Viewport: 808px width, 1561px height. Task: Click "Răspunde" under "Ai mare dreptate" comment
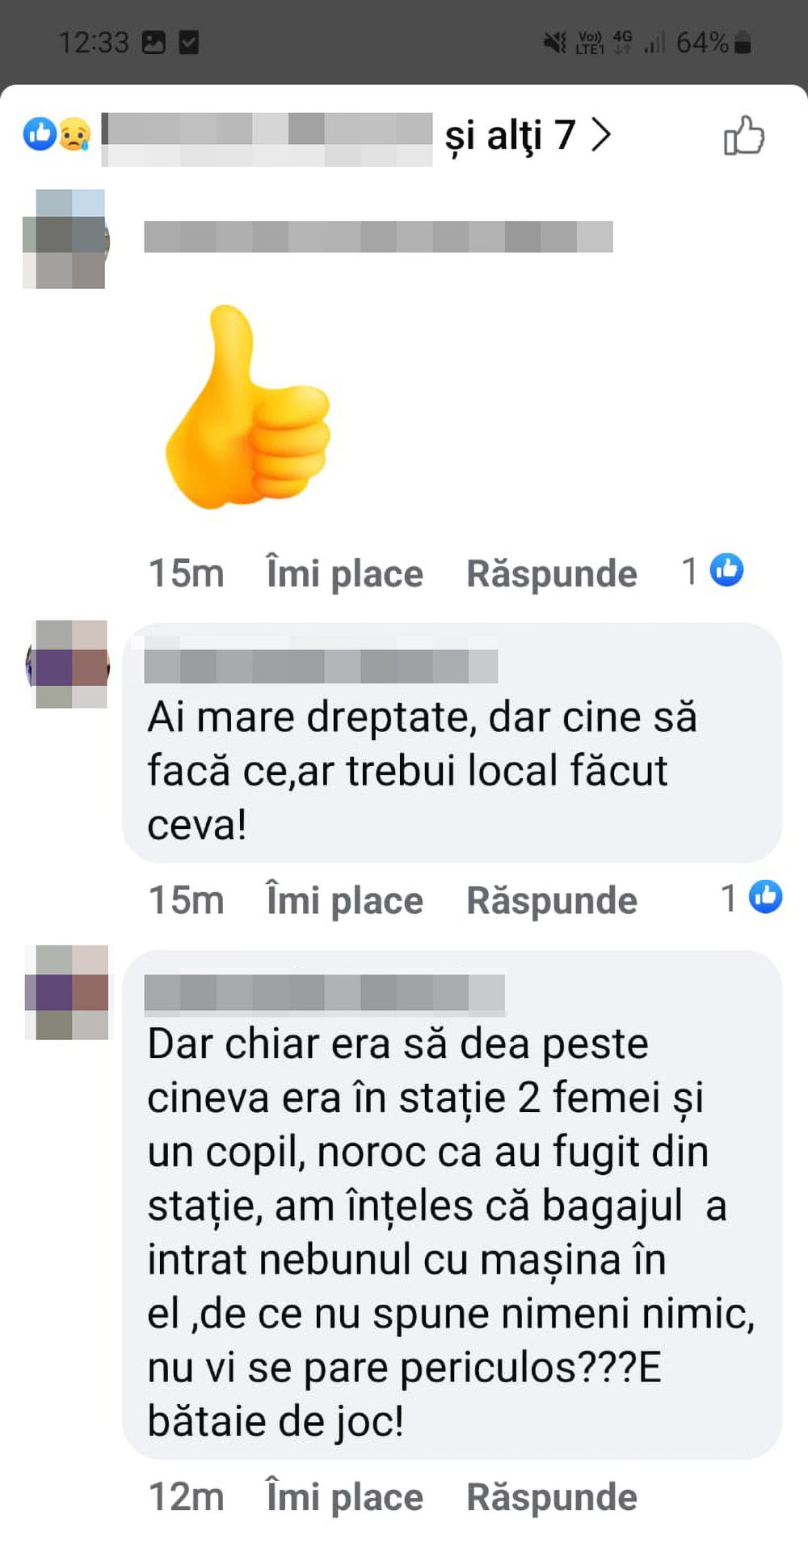point(552,900)
